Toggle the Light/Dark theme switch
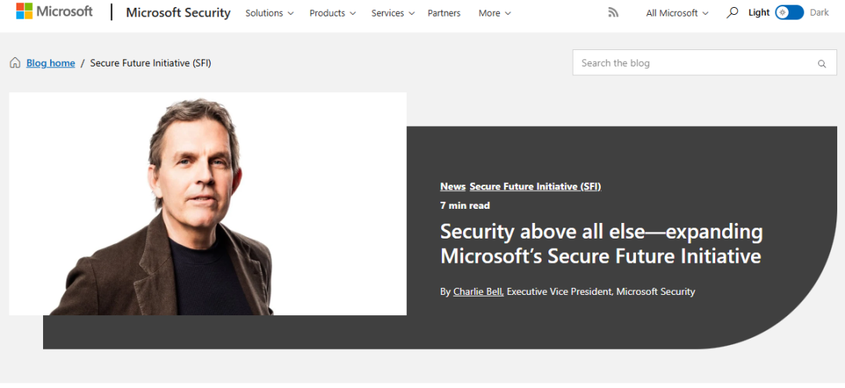 tap(789, 13)
